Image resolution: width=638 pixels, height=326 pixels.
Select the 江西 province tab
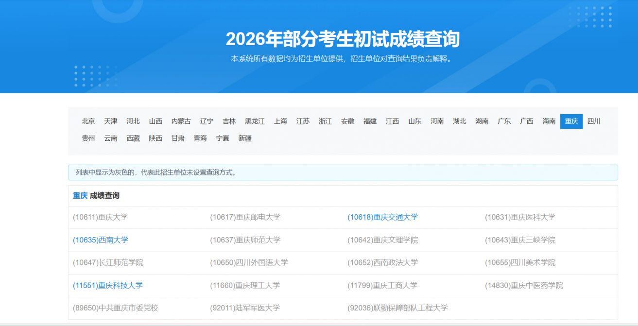click(393, 121)
